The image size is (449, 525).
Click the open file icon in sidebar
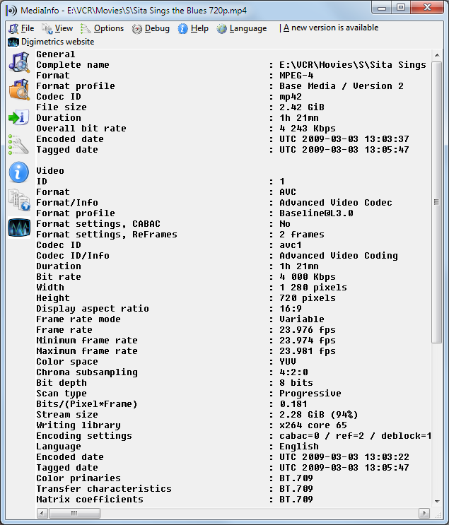[x=19, y=62]
